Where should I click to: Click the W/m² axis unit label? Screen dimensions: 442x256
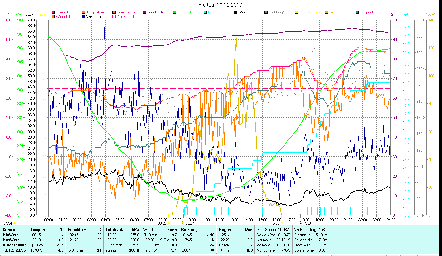point(430,15)
